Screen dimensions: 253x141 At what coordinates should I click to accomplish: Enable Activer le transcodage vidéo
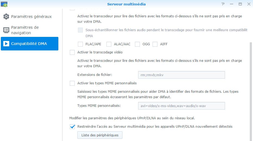[x=72, y=53]
